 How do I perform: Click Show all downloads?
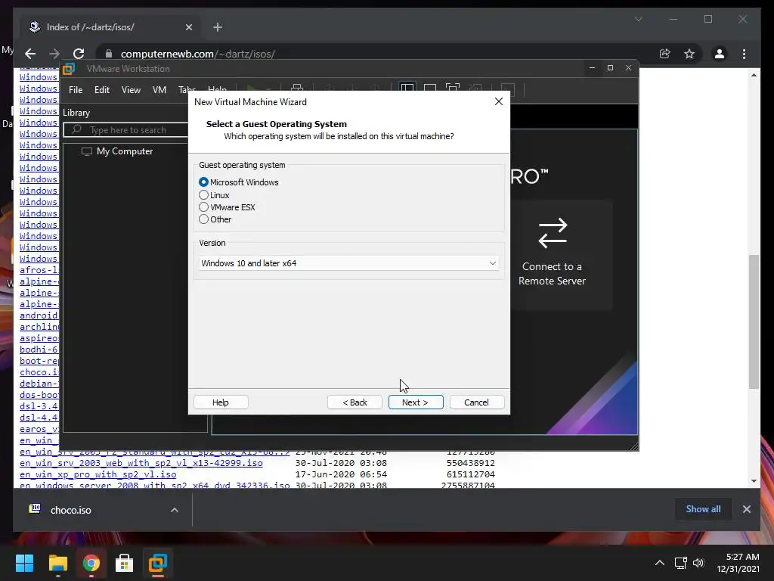pyautogui.click(x=703, y=509)
